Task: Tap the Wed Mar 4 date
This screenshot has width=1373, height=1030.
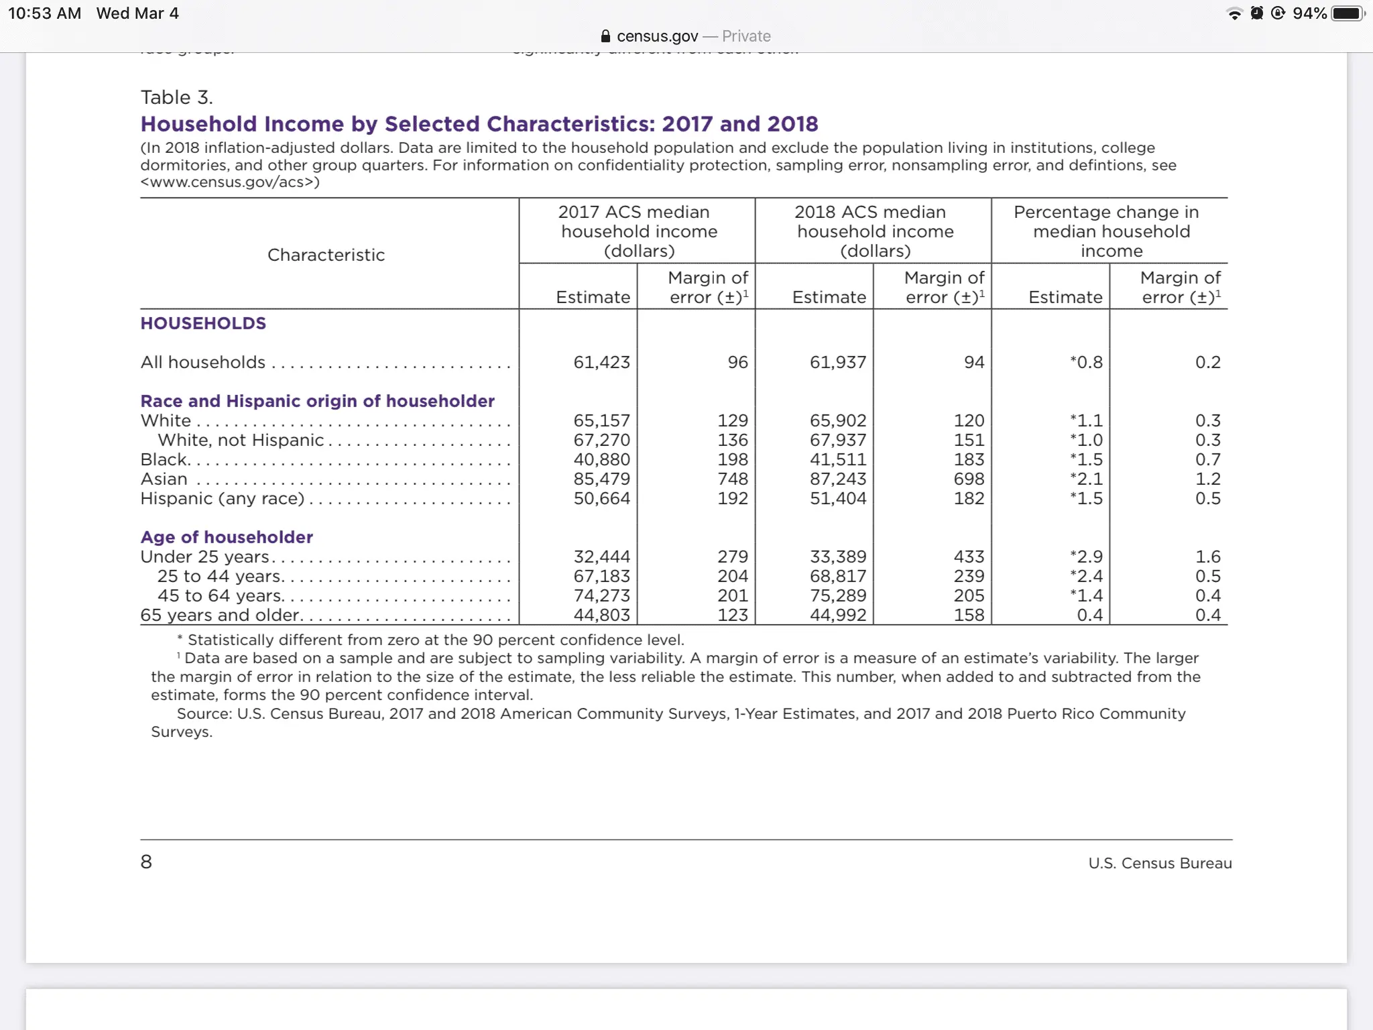Action: click(137, 13)
